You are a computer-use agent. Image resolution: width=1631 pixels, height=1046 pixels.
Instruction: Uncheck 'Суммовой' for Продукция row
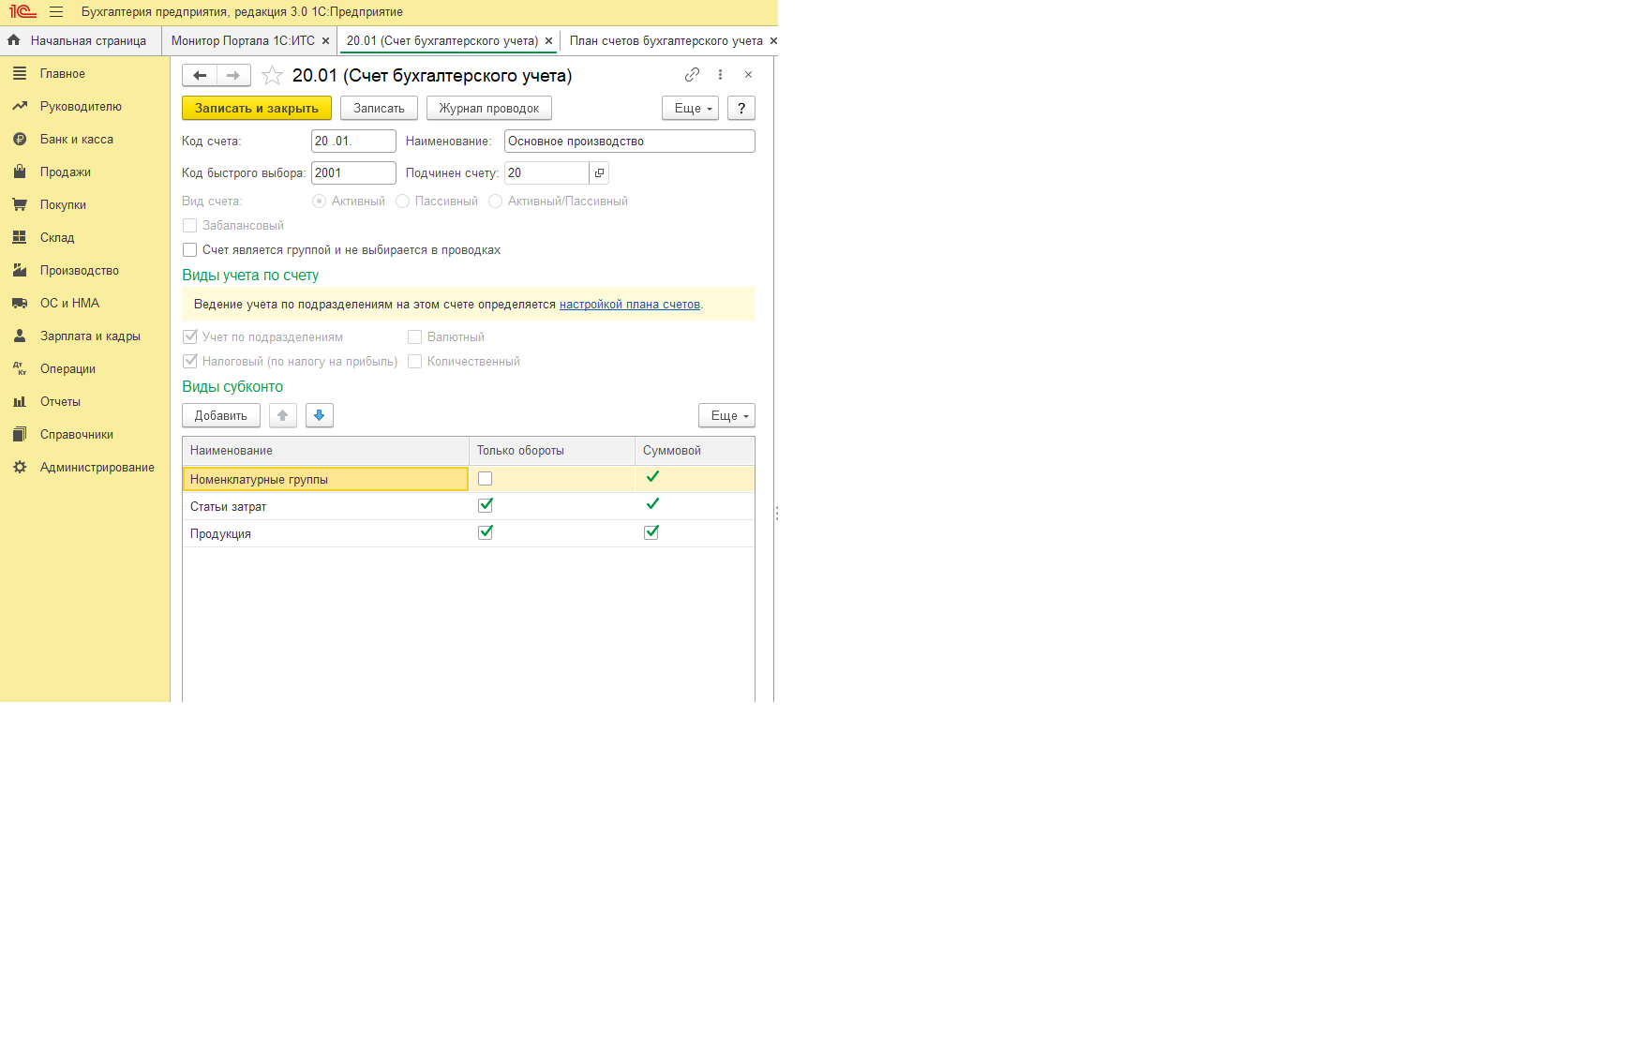tap(651, 532)
